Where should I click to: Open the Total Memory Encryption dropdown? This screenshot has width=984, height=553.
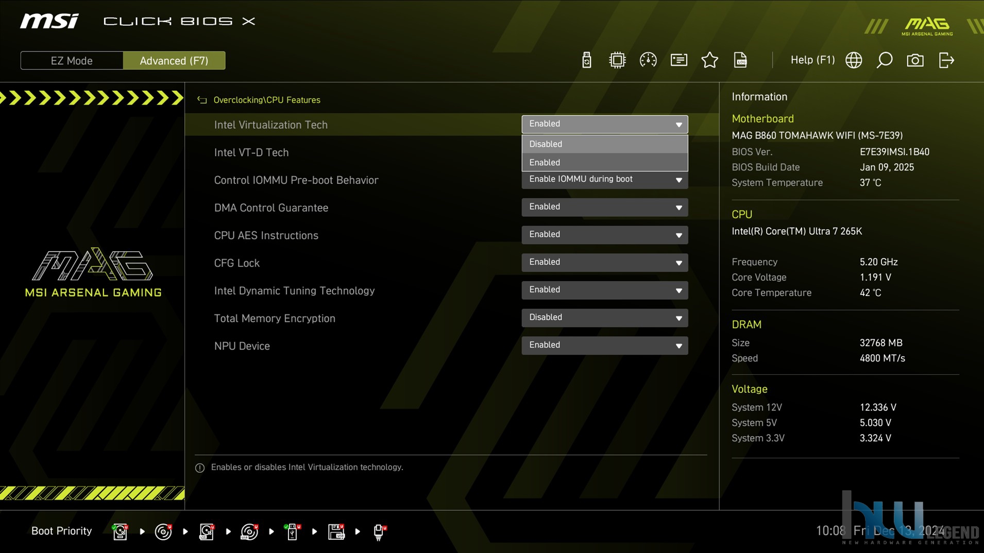pos(604,318)
